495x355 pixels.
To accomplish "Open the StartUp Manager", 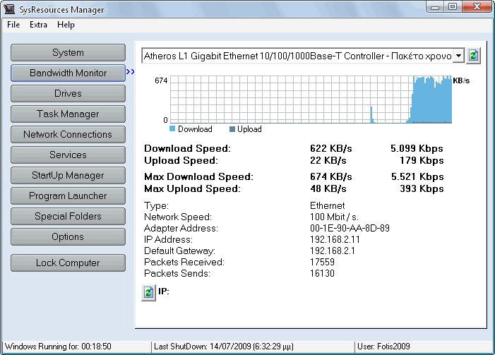I will coord(68,176).
